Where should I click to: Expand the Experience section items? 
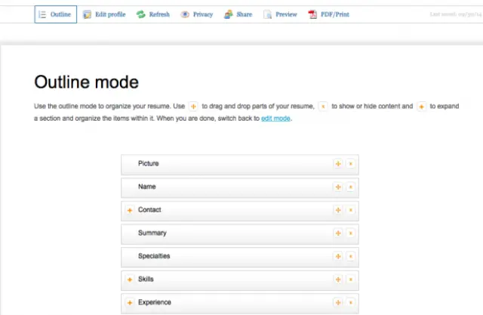point(130,303)
